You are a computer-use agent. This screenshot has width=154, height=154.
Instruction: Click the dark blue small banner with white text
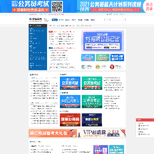tap(117, 57)
